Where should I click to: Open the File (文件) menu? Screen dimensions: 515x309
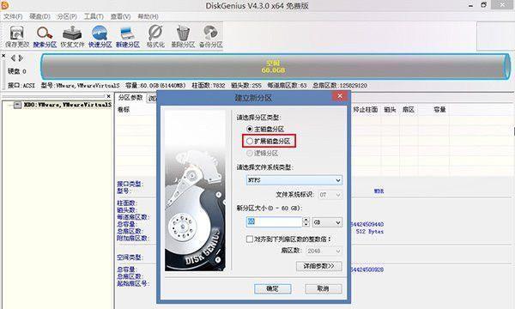pos(13,16)
